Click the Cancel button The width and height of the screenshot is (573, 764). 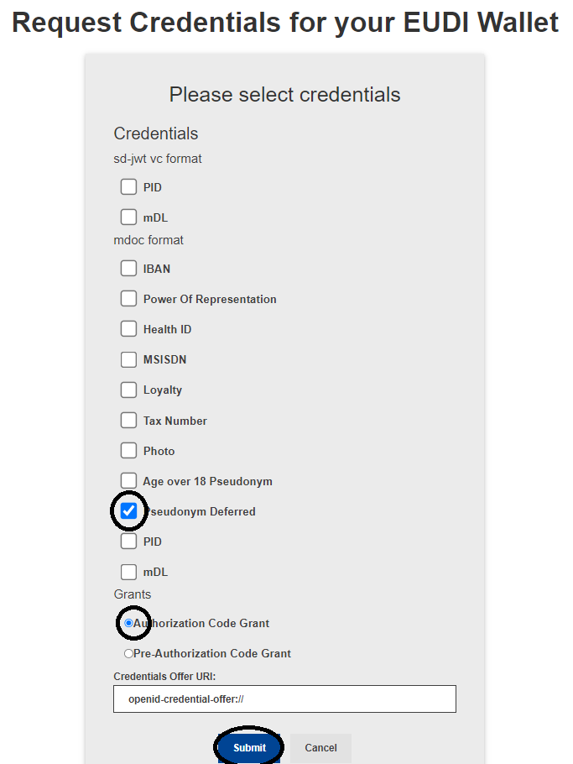[320, 748]
